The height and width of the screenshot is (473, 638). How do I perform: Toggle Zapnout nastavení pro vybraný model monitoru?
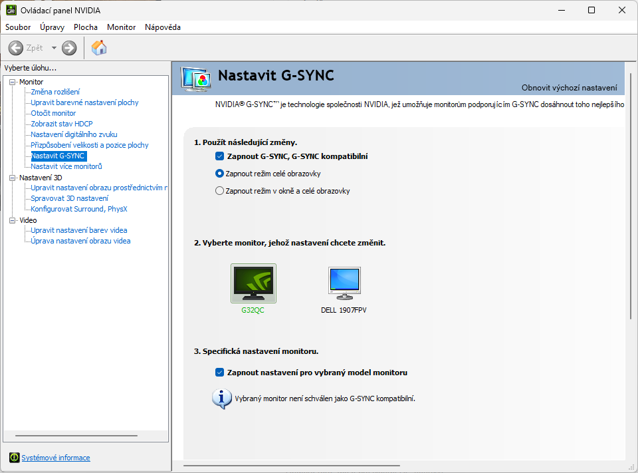[220, 373]
